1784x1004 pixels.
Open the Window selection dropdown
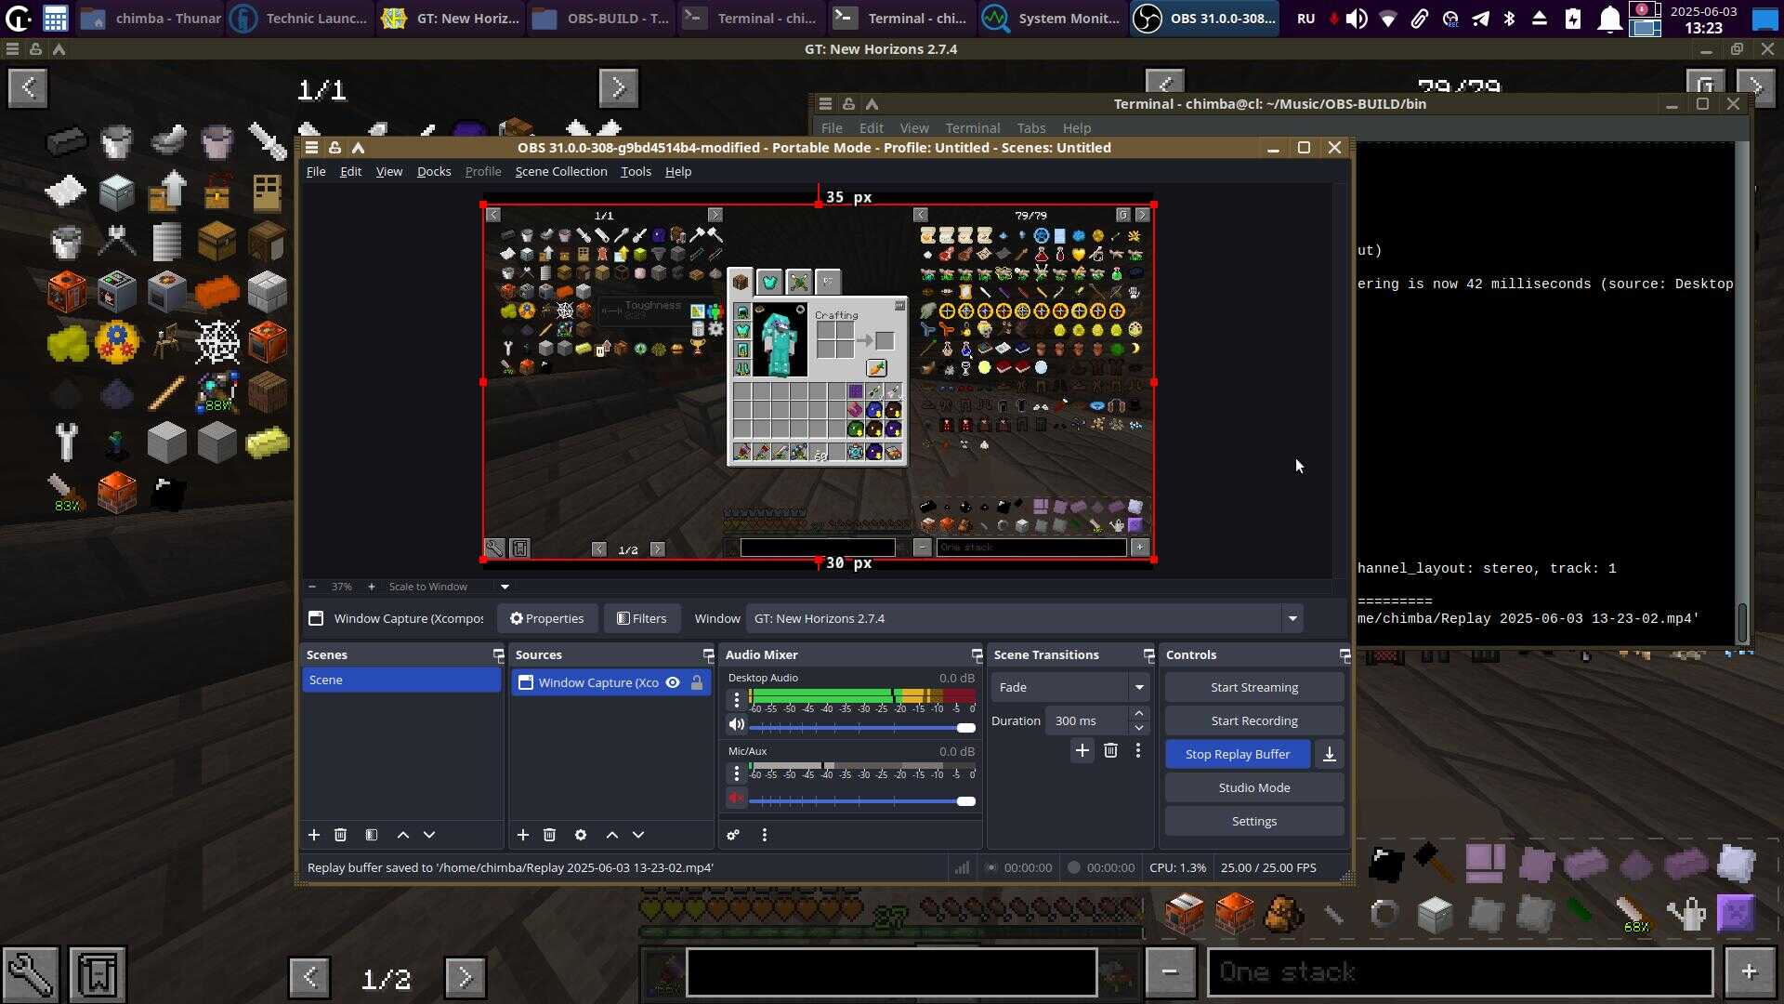(1292, 618)
